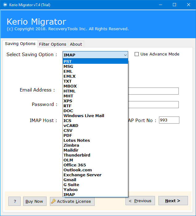Choose the MSG saving option
This screenshot has height=216, width=196.
pyautogui.click(x=95, y=66)
